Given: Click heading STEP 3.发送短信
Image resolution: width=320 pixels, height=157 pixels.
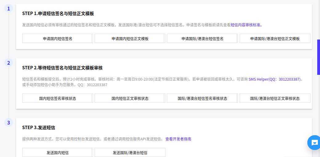Looking at the screenshot, I should [x=38, y=128].
